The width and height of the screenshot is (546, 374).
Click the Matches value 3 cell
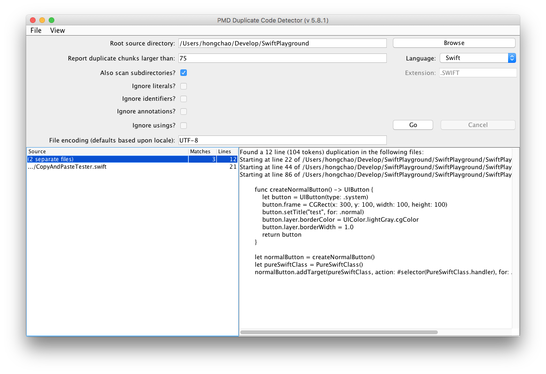click(202, 159)
